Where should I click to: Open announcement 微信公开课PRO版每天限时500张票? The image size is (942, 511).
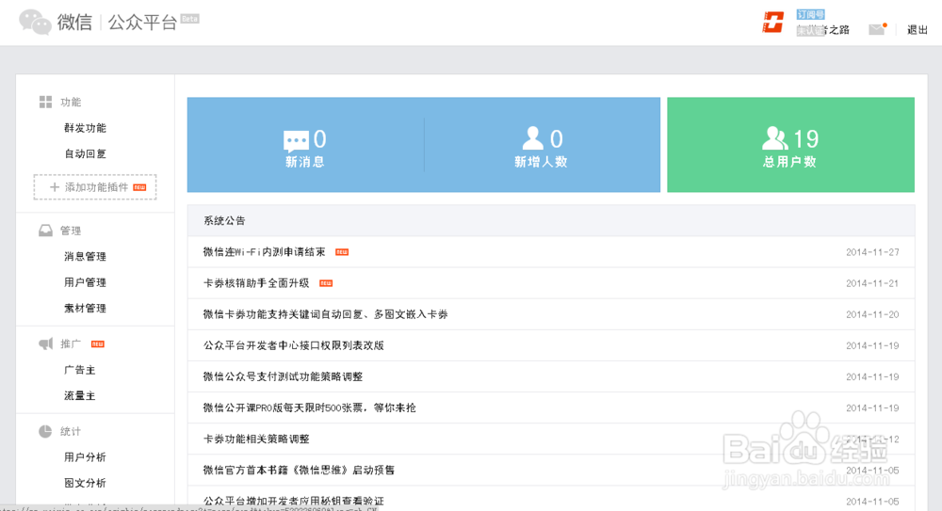point(309,408)
